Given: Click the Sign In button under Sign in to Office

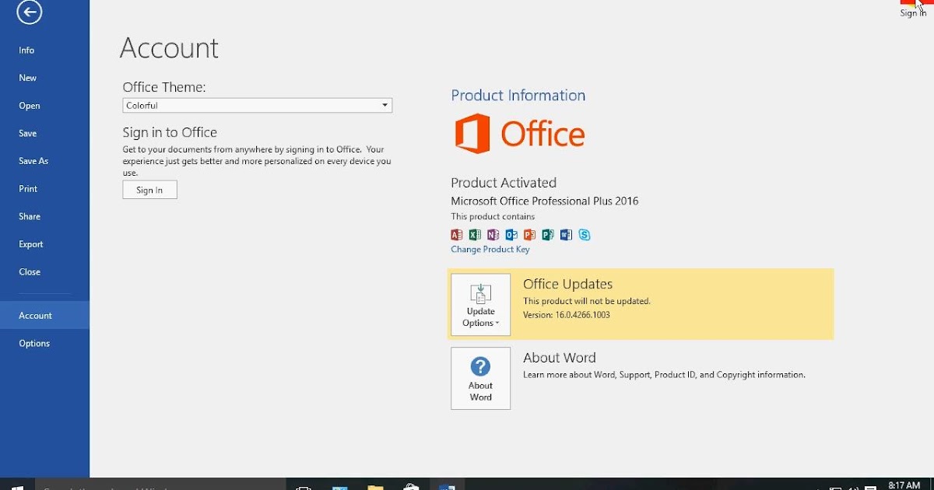Looking at the screenshot, I should (149, 190).
